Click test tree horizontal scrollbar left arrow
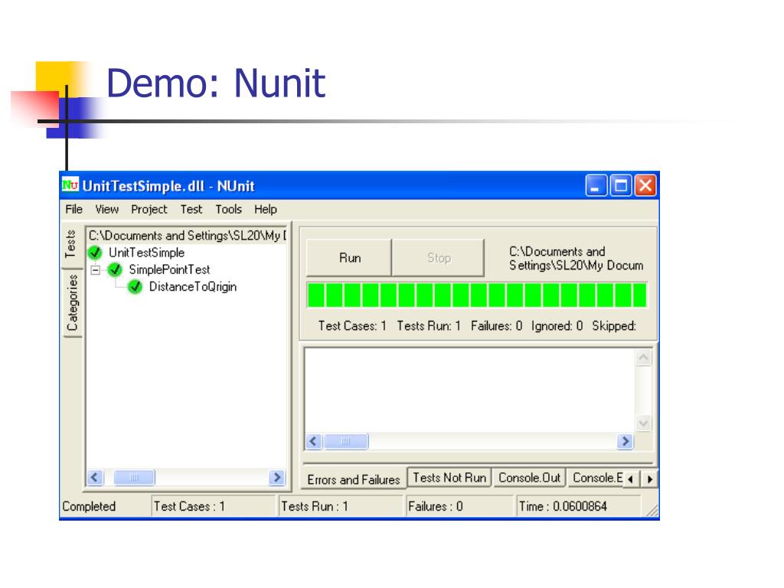Viewport: 784px width, 588px height. click(x=95, y=478)
